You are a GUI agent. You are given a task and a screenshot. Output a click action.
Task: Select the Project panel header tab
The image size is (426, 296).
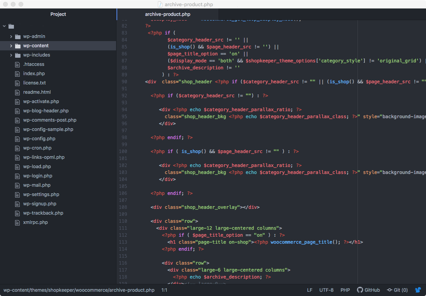tap(58, 14)
